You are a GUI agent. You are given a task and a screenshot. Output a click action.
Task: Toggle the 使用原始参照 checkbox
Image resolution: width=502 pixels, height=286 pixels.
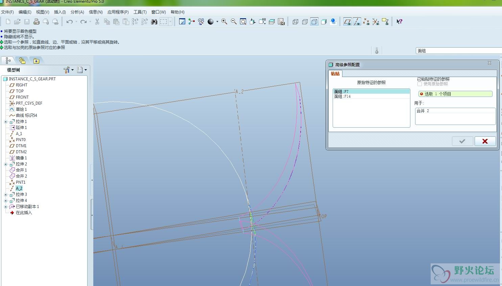tap(420, 84)
